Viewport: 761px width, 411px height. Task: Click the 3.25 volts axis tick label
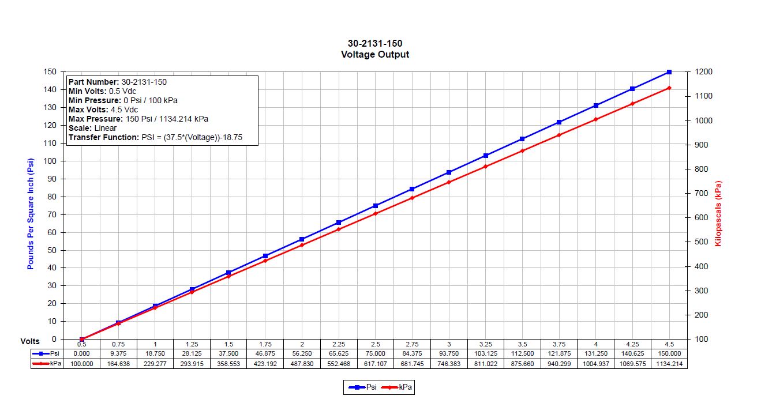(486, 344)
